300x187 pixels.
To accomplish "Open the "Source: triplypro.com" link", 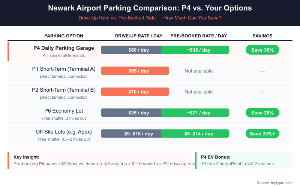I will tap(274, 183).
